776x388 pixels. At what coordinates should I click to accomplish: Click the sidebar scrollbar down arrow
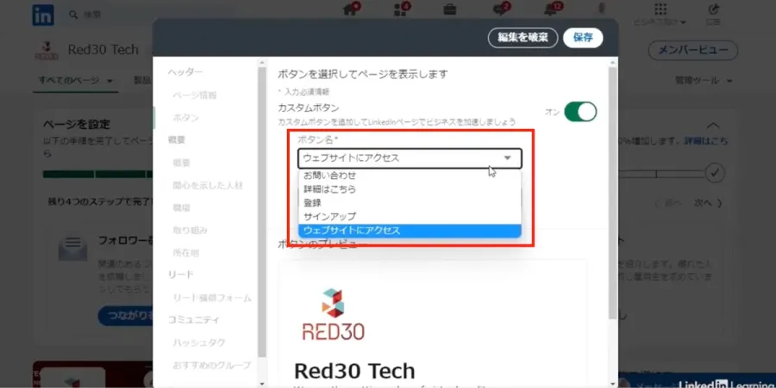262,384
